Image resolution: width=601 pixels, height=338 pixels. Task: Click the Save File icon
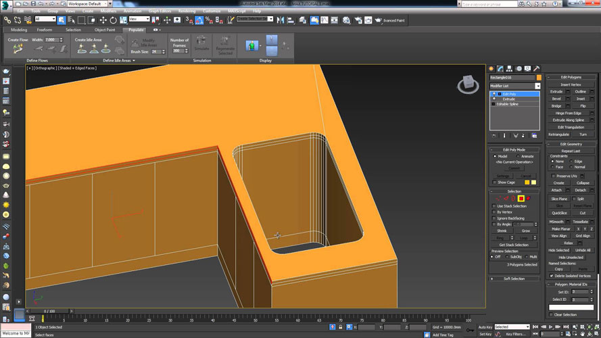click(33, 3)
